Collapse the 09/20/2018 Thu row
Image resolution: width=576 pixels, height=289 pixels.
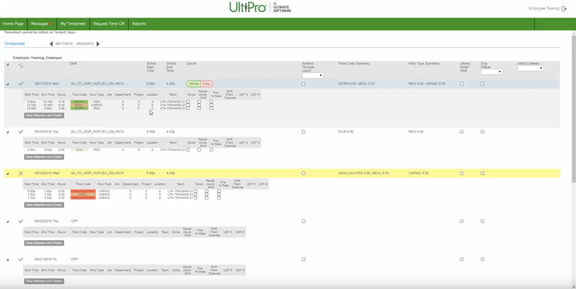[x=7, y=221]
